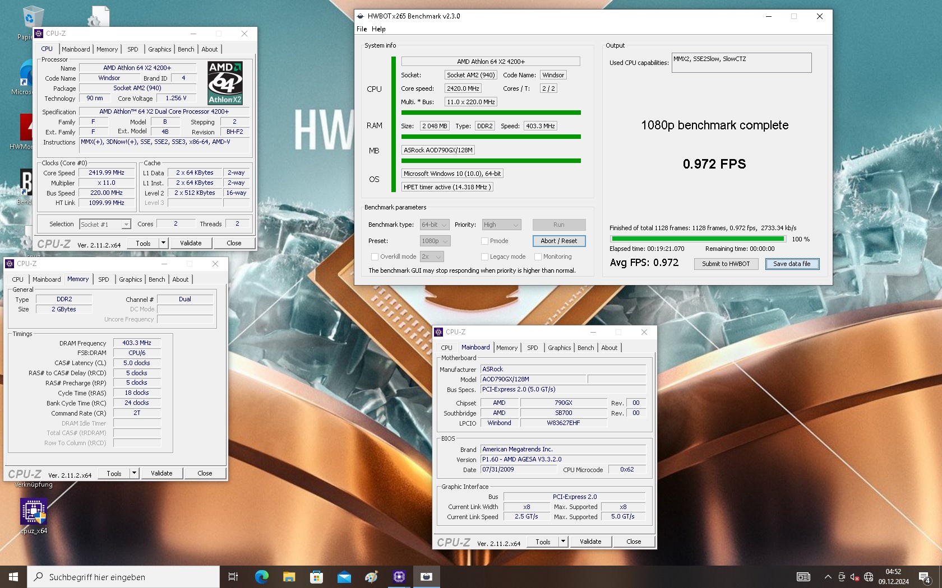Click the CPU-Z Memory window title icon
Screen dimensions: 942x588
tap(10, 264)
